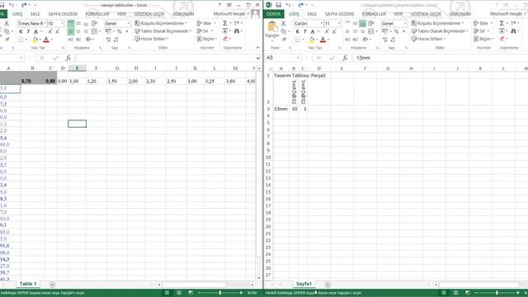The height and width of the screenshot is (297, 528).
Task: Collapse ribbon arrow in sanayi-tablo window
Action: click(x=257, y=48)
